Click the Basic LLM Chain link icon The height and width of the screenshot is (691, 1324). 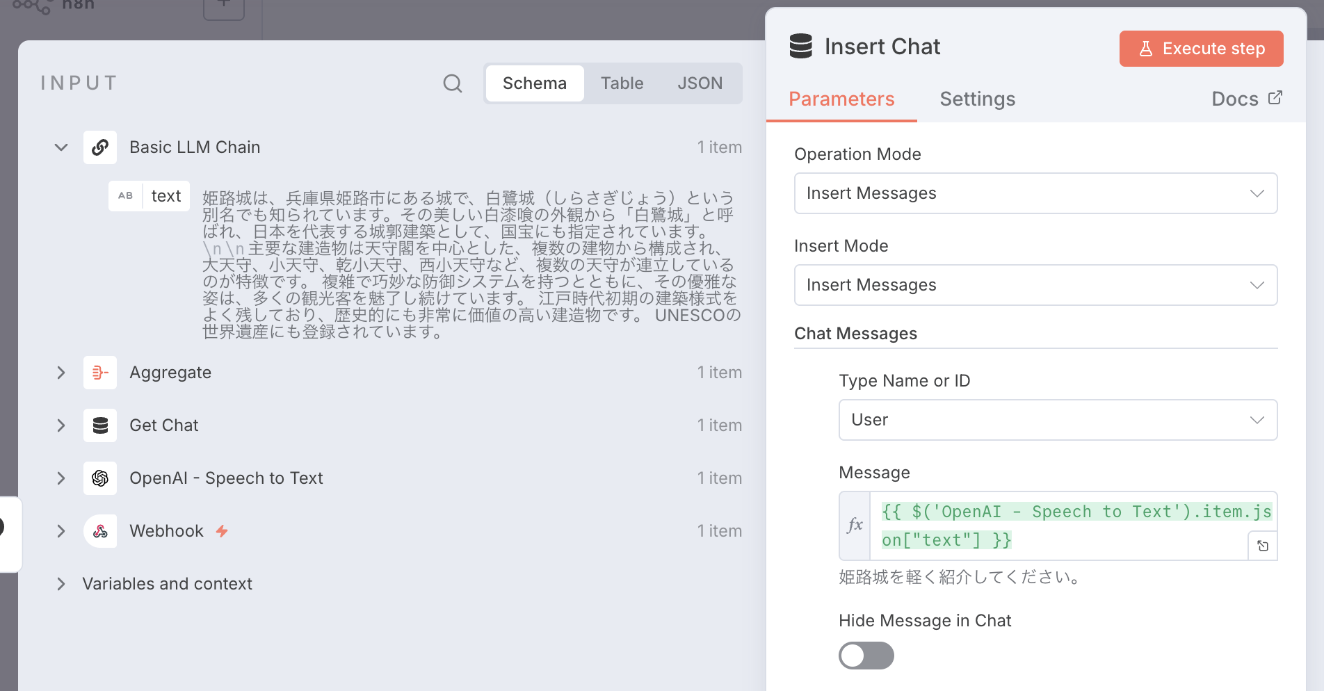(x=100, y=147)
